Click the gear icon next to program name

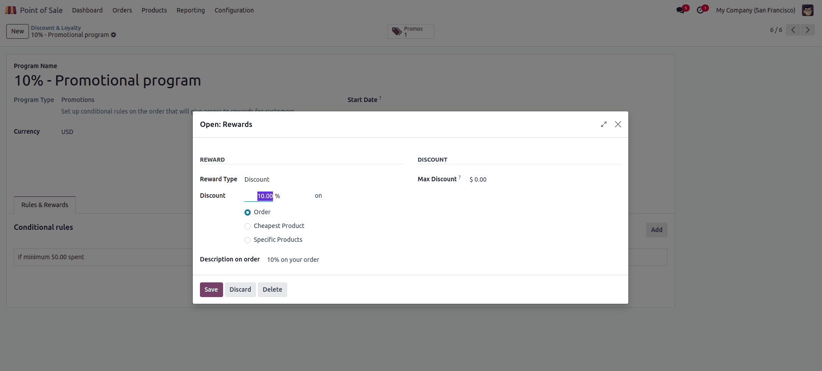(x=114, y=35)
